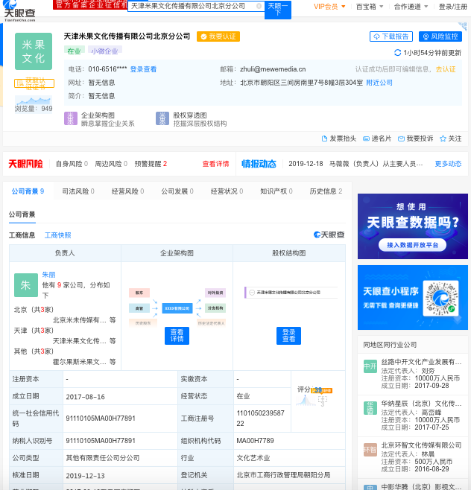Screen dimensions: 471x490
Task: Click the 接入数据开放平台 button
Action: point(413,245)
